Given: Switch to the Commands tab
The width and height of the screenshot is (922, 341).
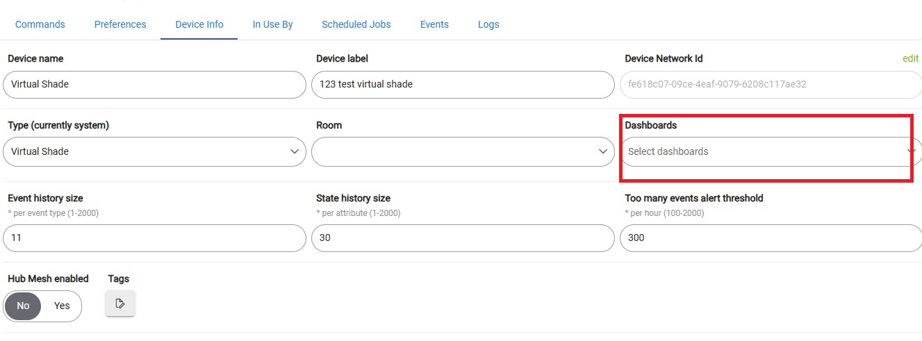Looking at the screenshot, I should tap(40, 24).
